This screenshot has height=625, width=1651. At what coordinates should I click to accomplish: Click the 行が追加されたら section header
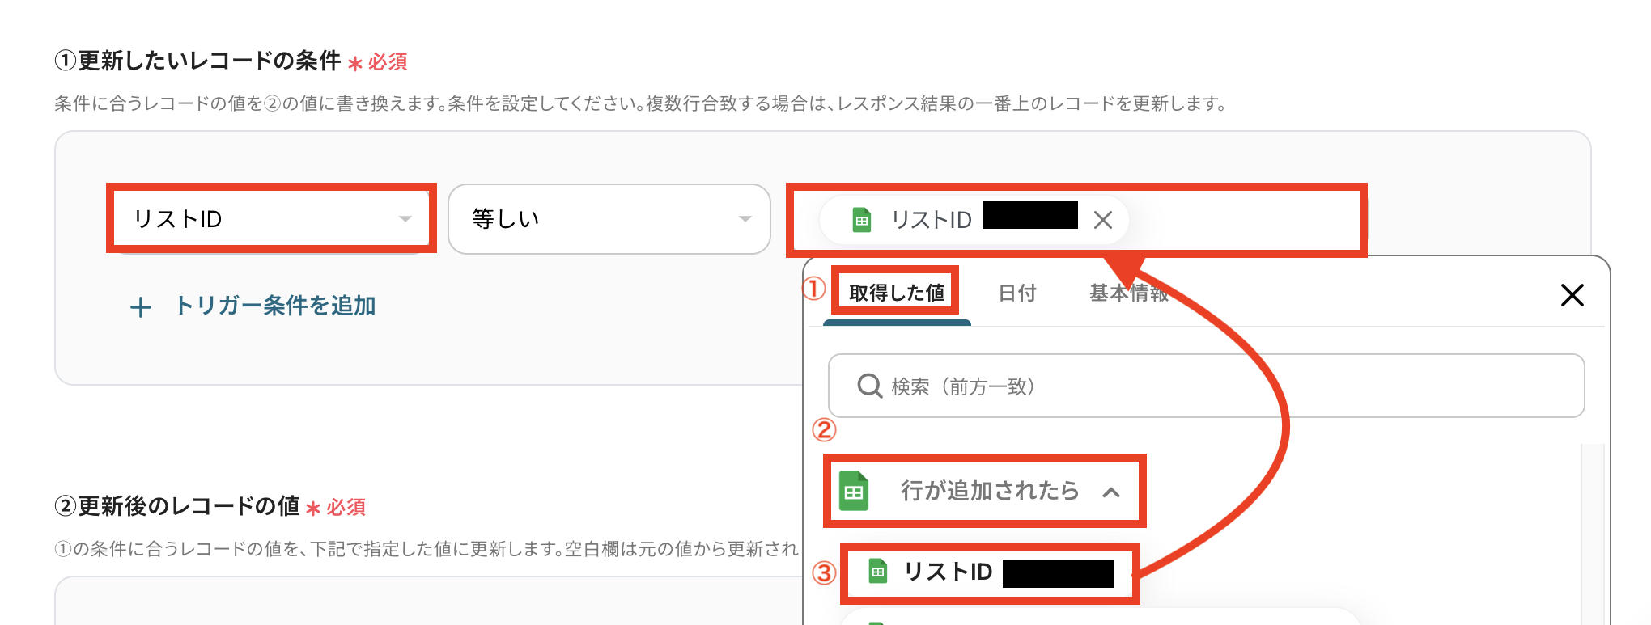tap(989, 491)
